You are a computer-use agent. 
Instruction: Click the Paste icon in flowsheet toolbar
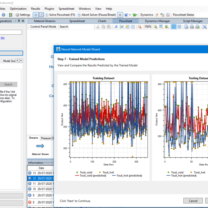[x=109, y=27]
